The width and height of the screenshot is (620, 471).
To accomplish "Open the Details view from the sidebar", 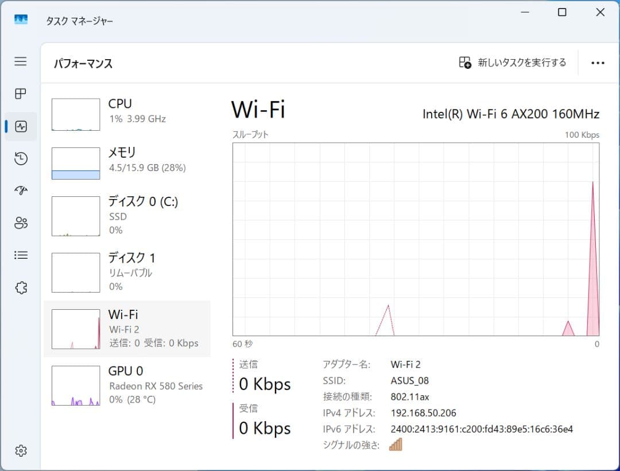I will click(21, 255).
